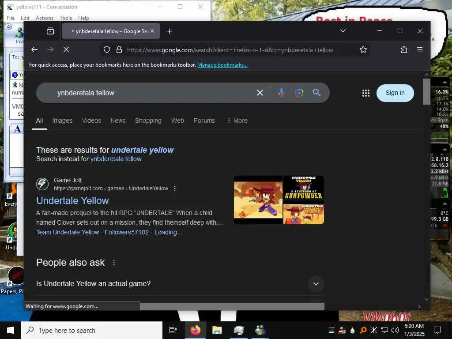The width and height of the screenshot is (452, 339).
Task: Open Edit menu in Conversation window
Action: (25, 18)
